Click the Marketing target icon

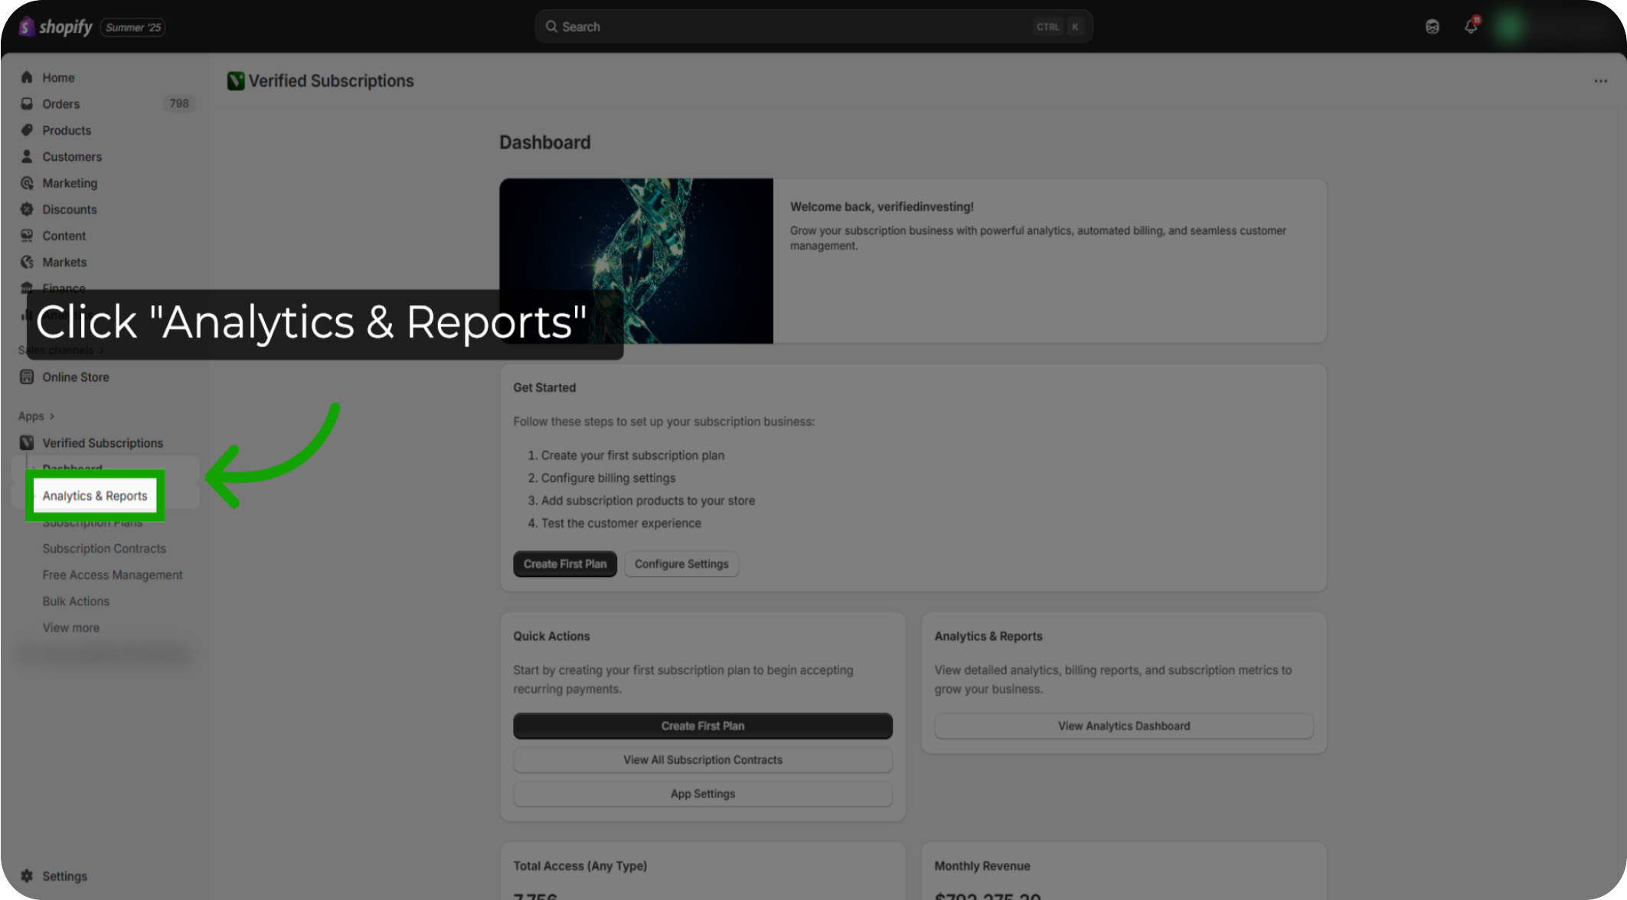(27, 183)
